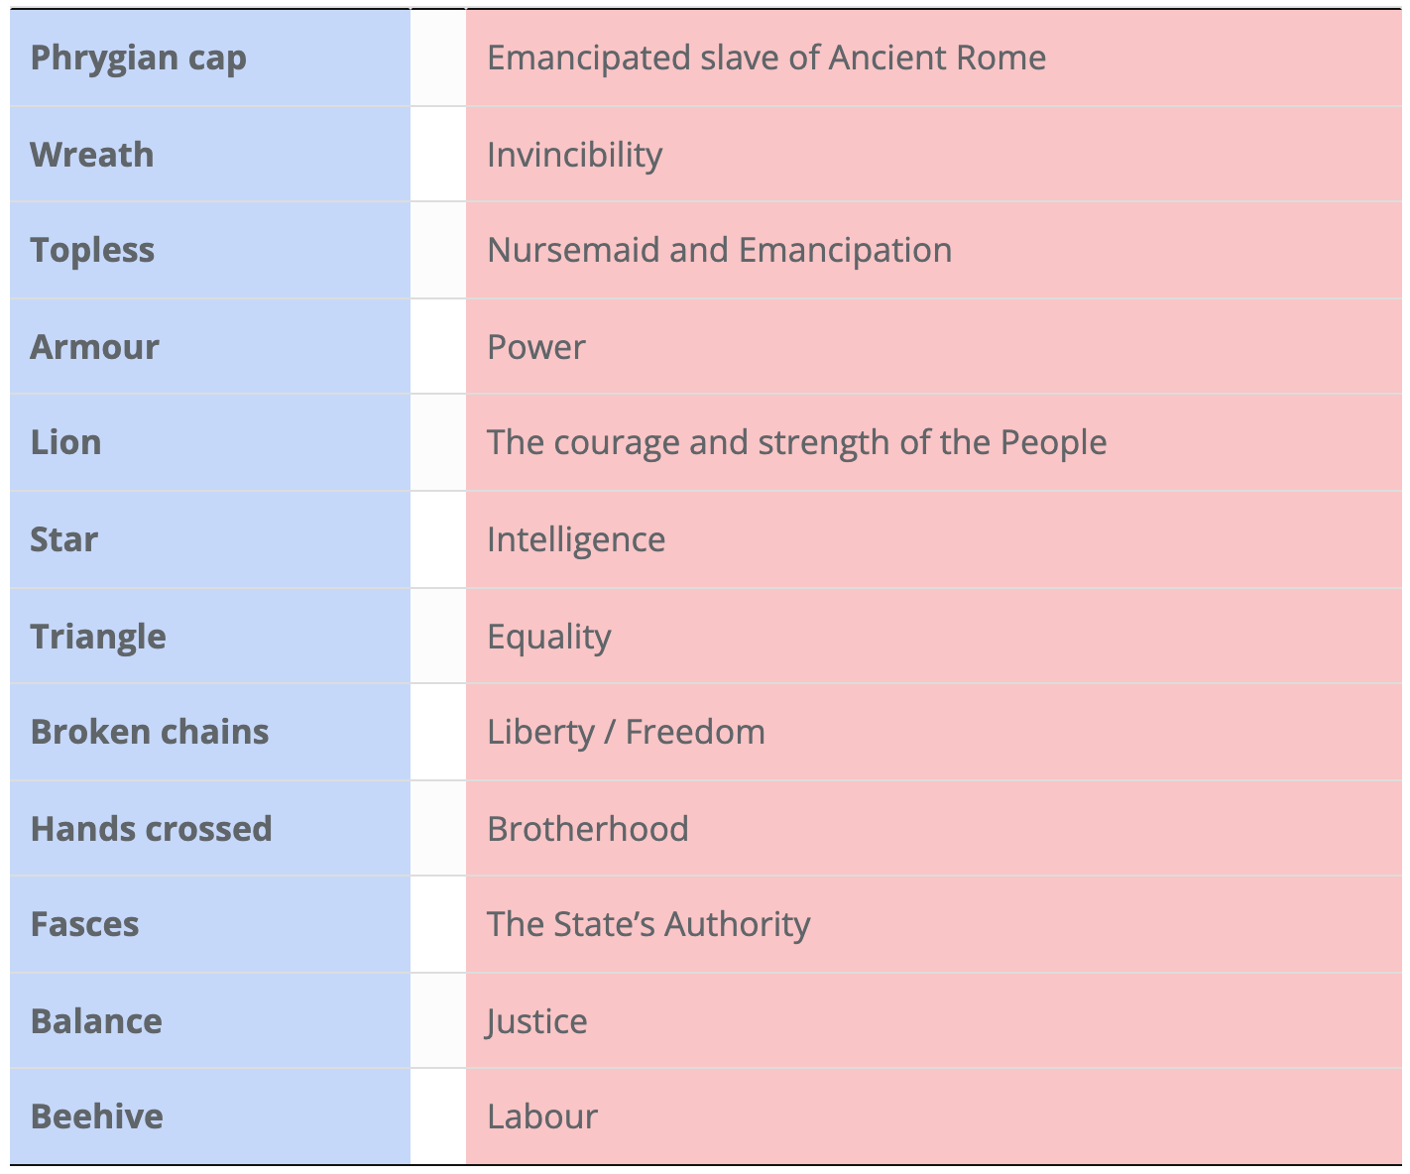Select the 'Balance' row label
The width and height of the screenshot is (1410, 1174).
pos(96,1021)
